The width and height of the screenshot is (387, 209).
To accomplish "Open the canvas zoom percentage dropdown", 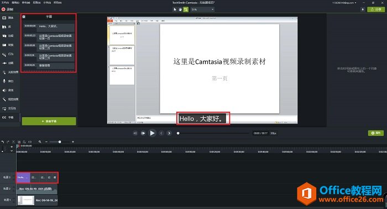I will (202, 9).
